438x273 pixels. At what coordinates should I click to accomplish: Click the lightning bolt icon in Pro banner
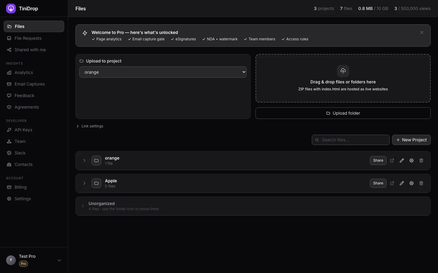pyautogui.click(x=85, y=33)
